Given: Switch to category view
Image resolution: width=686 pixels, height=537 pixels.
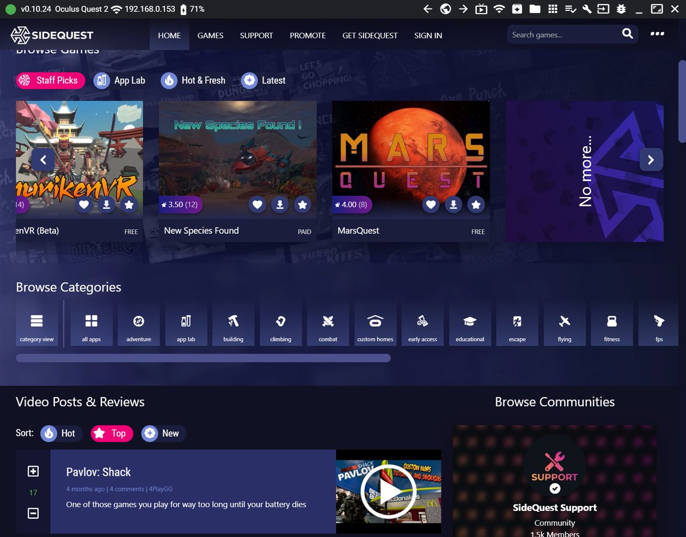Looking at the screenshot, I should (37, 324).
